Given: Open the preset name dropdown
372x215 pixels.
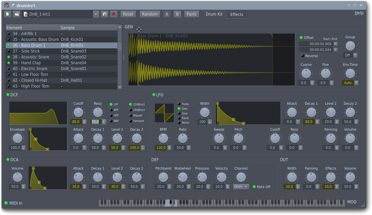Looking at the screenshot, I should (96, 14).
